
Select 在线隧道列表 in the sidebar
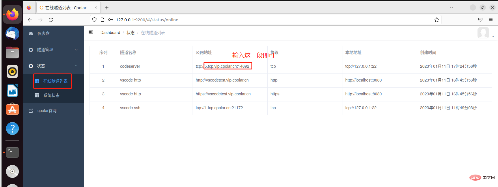click(55, 81)
